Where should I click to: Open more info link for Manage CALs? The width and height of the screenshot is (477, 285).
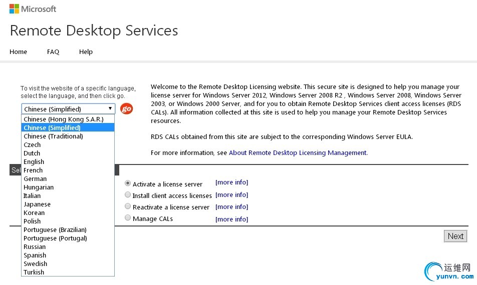click(231, 219)
